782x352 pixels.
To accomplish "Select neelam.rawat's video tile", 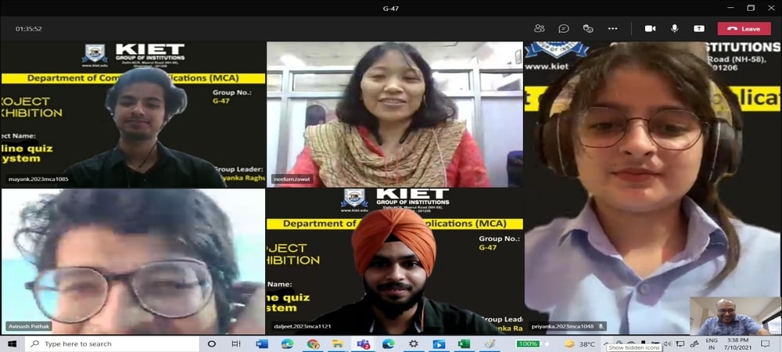I will click(x=395, y=113).
